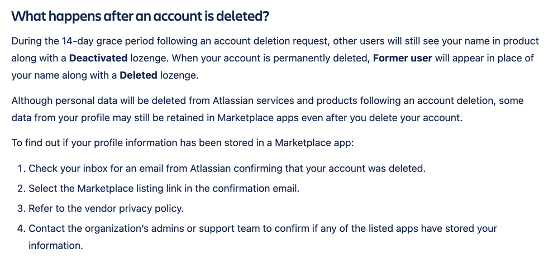This screenshot has width=558, height=263.
Task: Click the sentence "To find out if your profile information"
Action: (183, 143)
